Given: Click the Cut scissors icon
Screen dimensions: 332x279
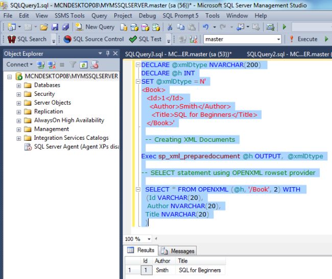Looking at the screenshot, I should tap(170, 27).
